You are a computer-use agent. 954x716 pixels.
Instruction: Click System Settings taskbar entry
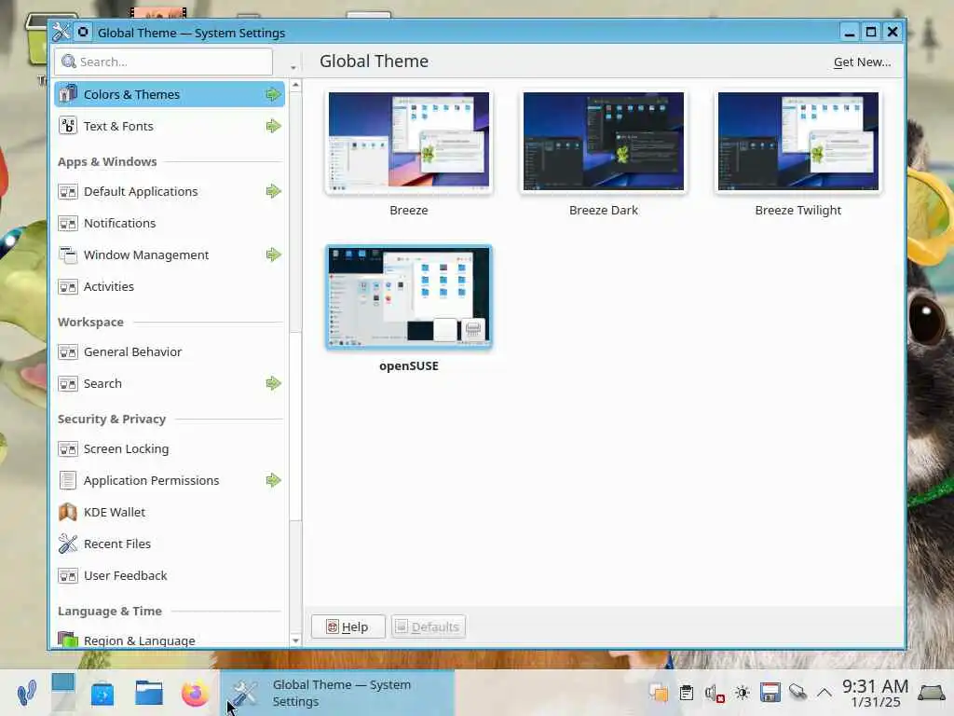click(337, 693)
